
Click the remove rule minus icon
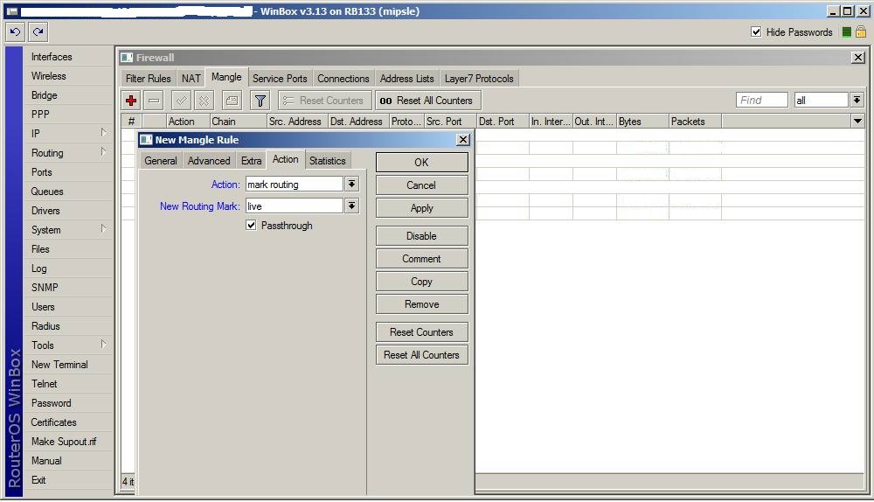154,101
